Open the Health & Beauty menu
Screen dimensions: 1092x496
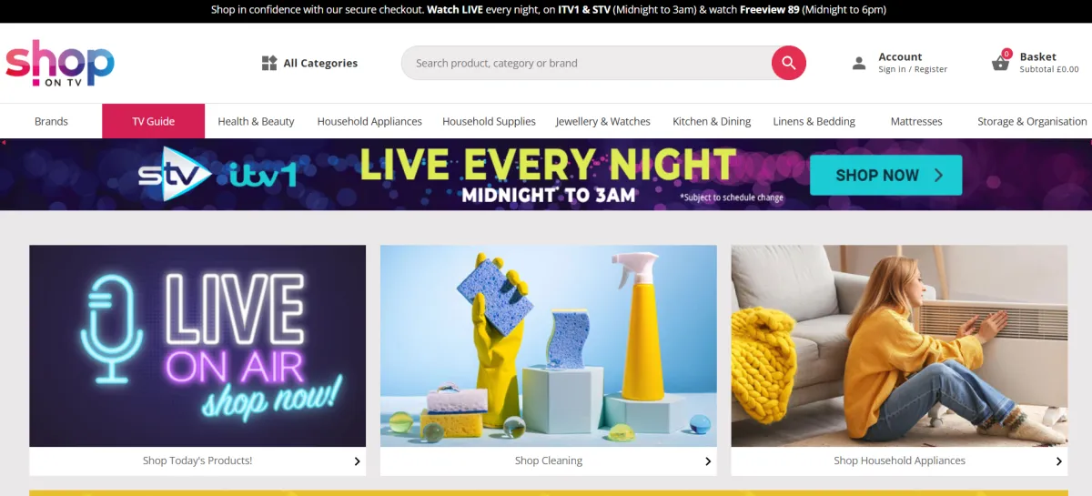click(256, 121)
